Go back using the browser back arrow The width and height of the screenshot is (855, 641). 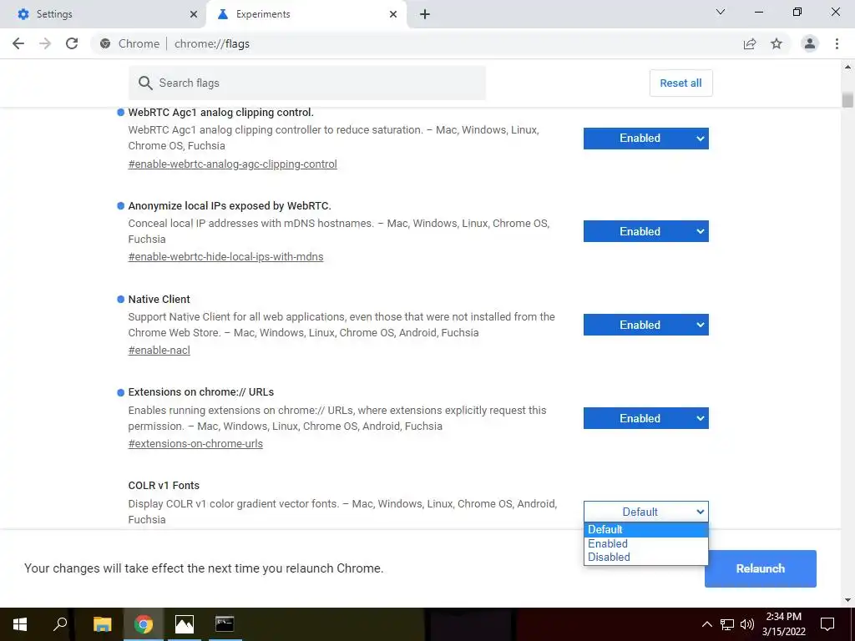[x=18, y=43]
